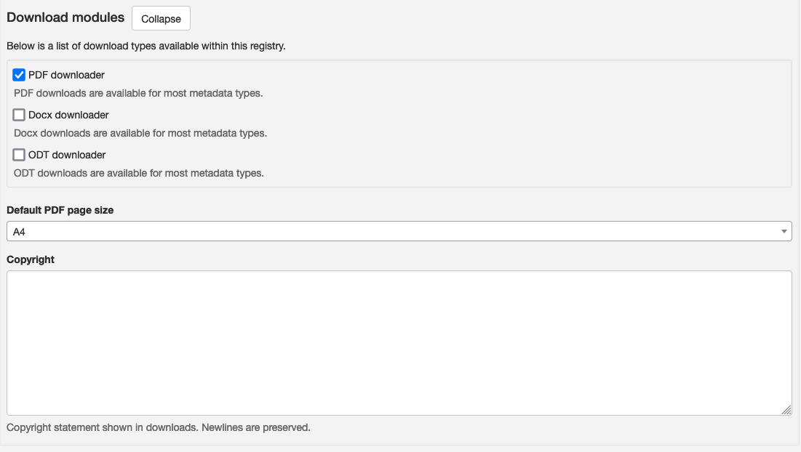The image size is (801, 452).
Task: Enable the ODT downloader checkbox
Action: pos(20,155)
